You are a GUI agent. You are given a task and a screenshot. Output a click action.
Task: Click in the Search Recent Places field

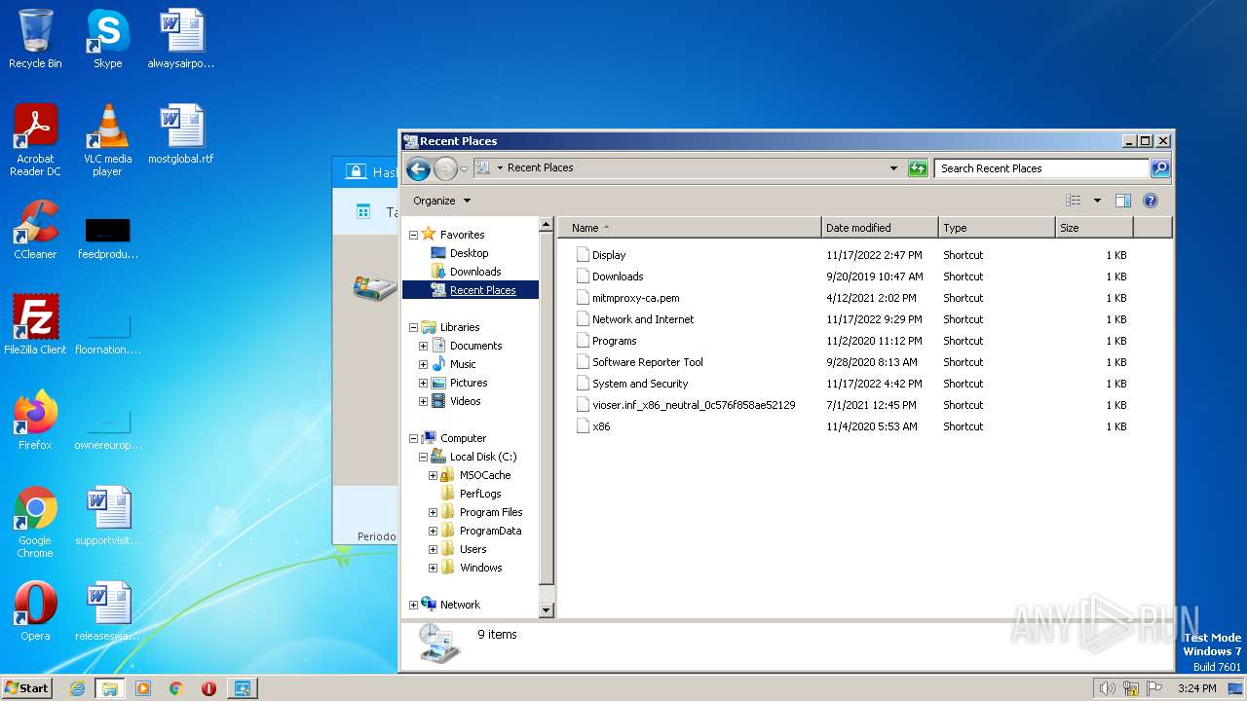pyautogui.click(x=1040, y=168)
